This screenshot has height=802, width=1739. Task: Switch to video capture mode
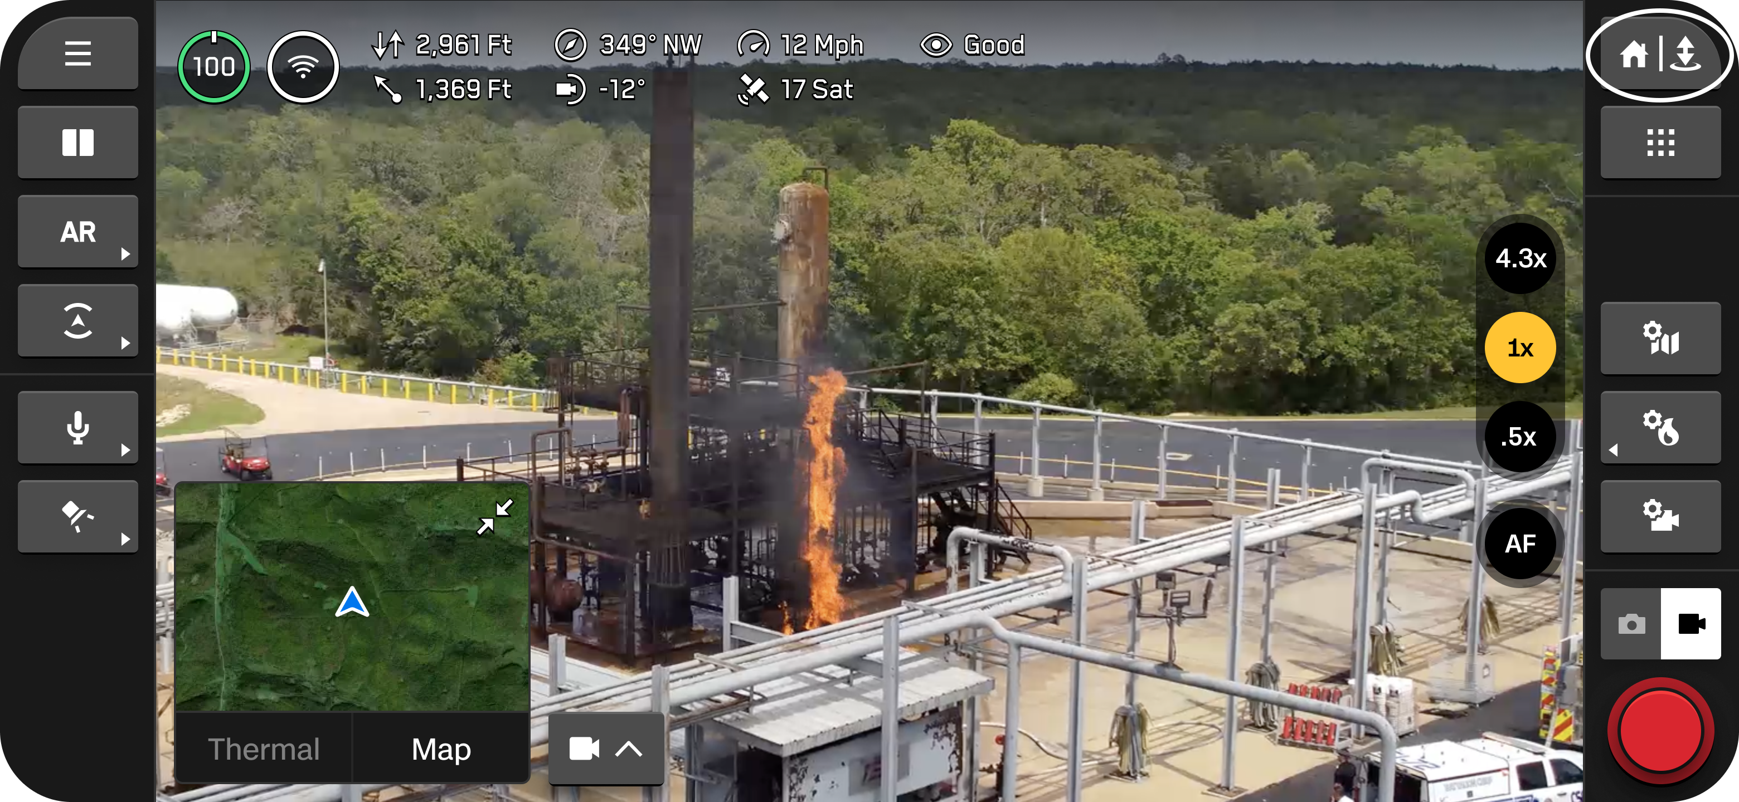tap(1691, 623)
